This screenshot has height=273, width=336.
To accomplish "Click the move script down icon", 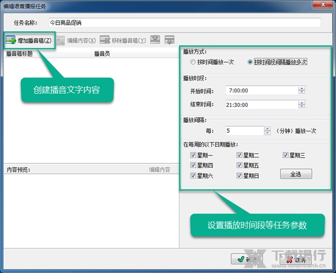I will click(169, 40).
